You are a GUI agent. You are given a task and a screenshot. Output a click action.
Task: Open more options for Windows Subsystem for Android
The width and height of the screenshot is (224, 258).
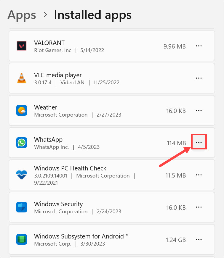coord(199,239)
